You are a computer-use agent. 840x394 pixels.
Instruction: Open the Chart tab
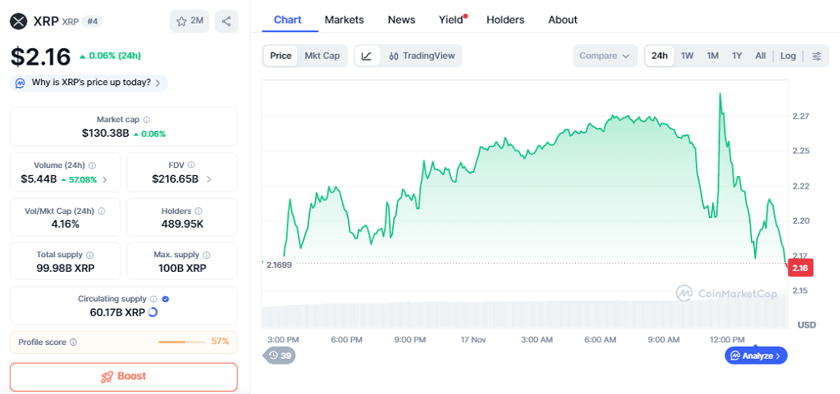point(288,20)
